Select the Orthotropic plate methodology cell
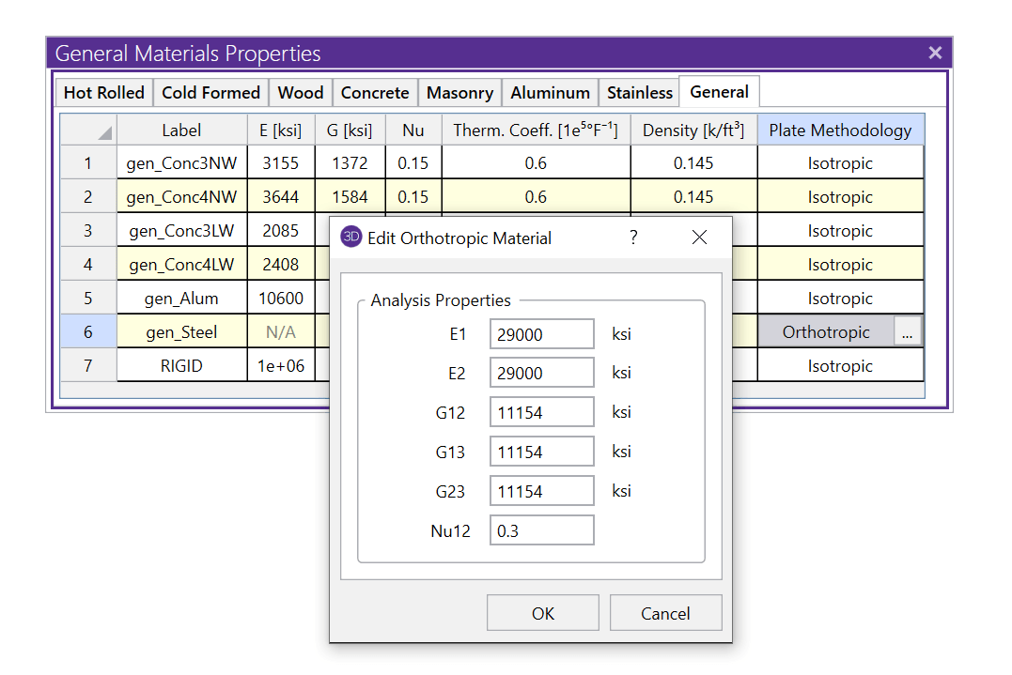The height and width of the screenshot is (675, 1012). coord(825,332)
